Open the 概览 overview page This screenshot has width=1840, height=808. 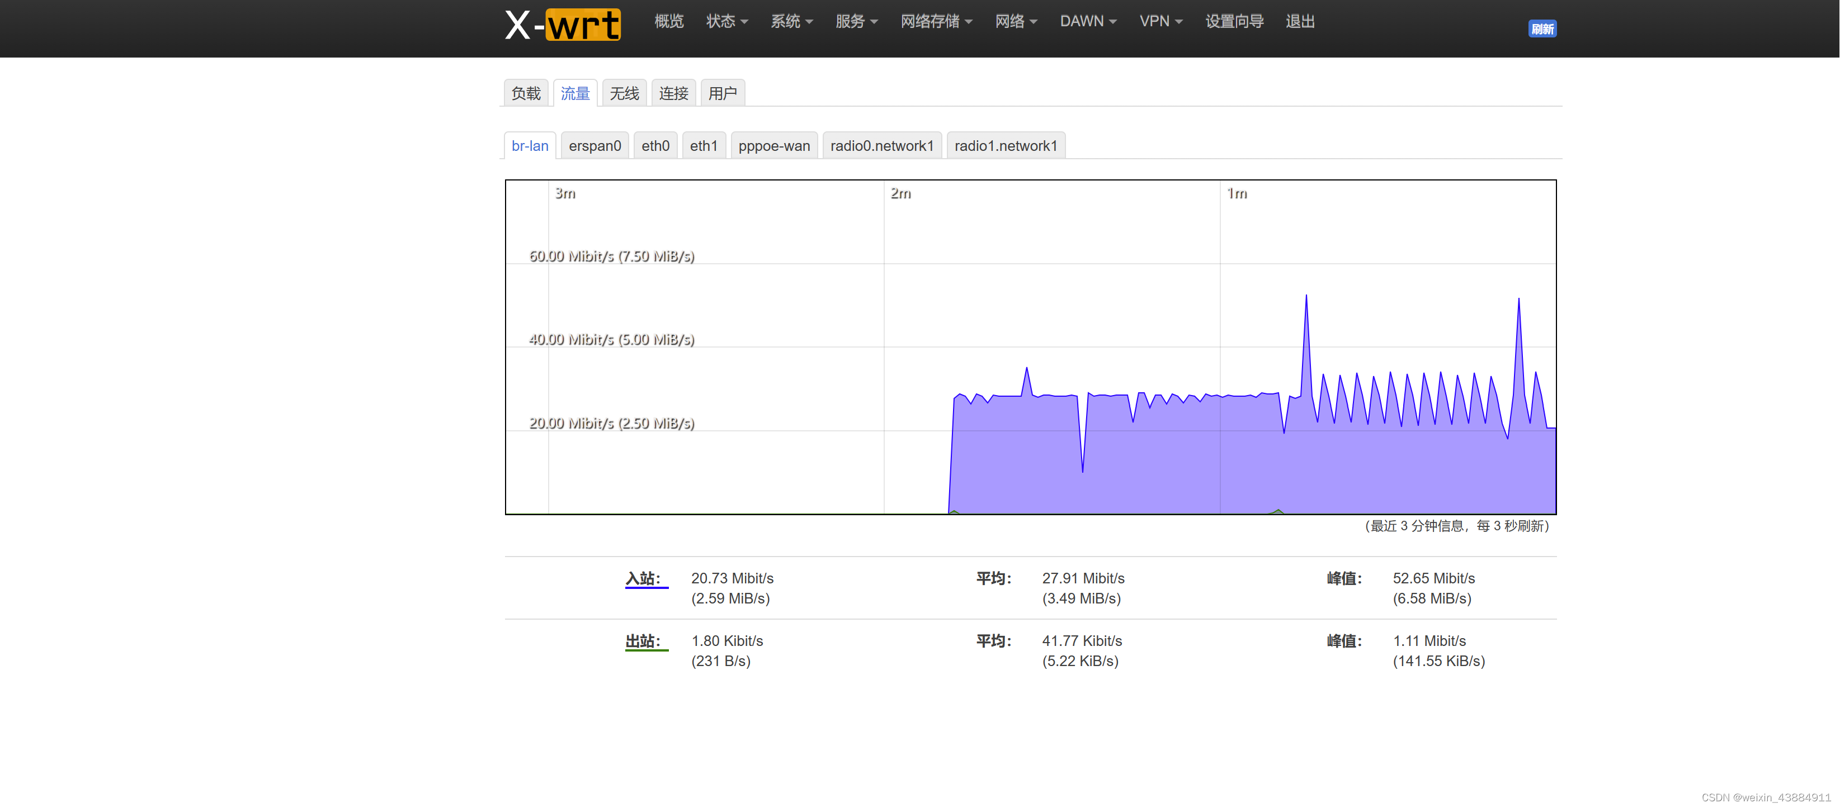[668, 21]
